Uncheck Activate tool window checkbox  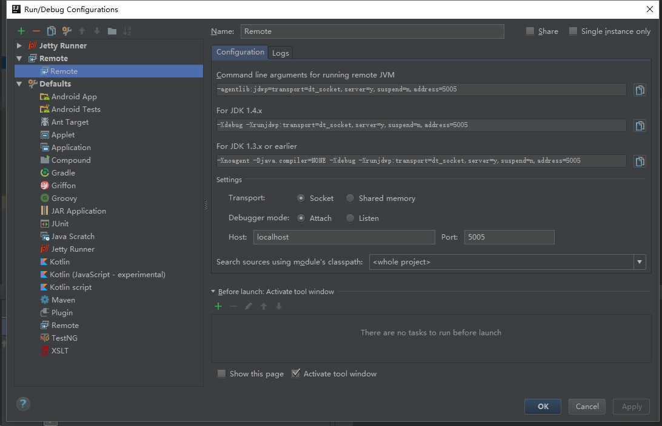296,373
